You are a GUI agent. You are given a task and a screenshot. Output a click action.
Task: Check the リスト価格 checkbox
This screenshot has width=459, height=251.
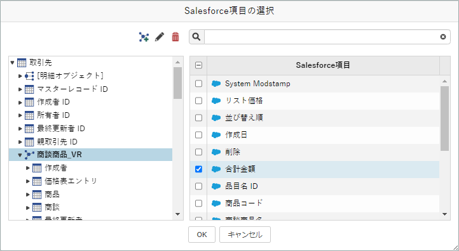point(198,101)
